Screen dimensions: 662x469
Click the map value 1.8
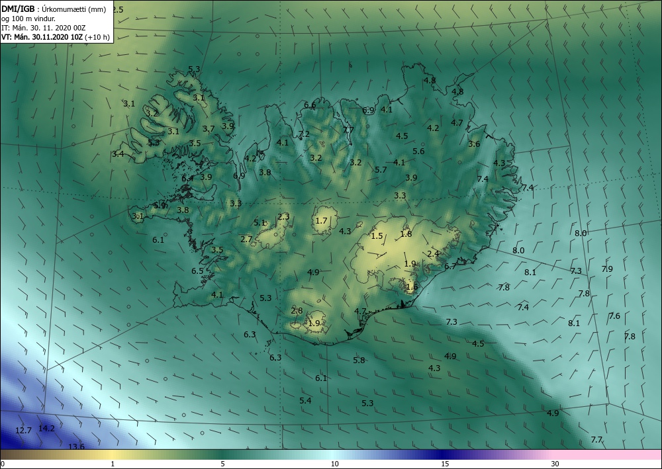(x=406, y=234)
